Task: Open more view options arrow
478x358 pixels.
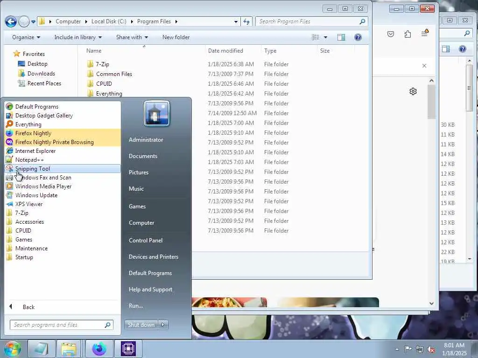Action: coord(325,37)
